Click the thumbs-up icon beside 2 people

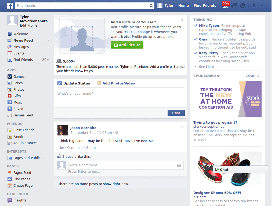pos(59,156)
